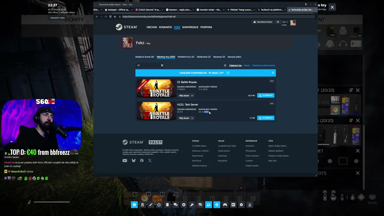
Task: Open the screenshots gallery icon in overlay toolbar
Action: click(x=200, y=205)
